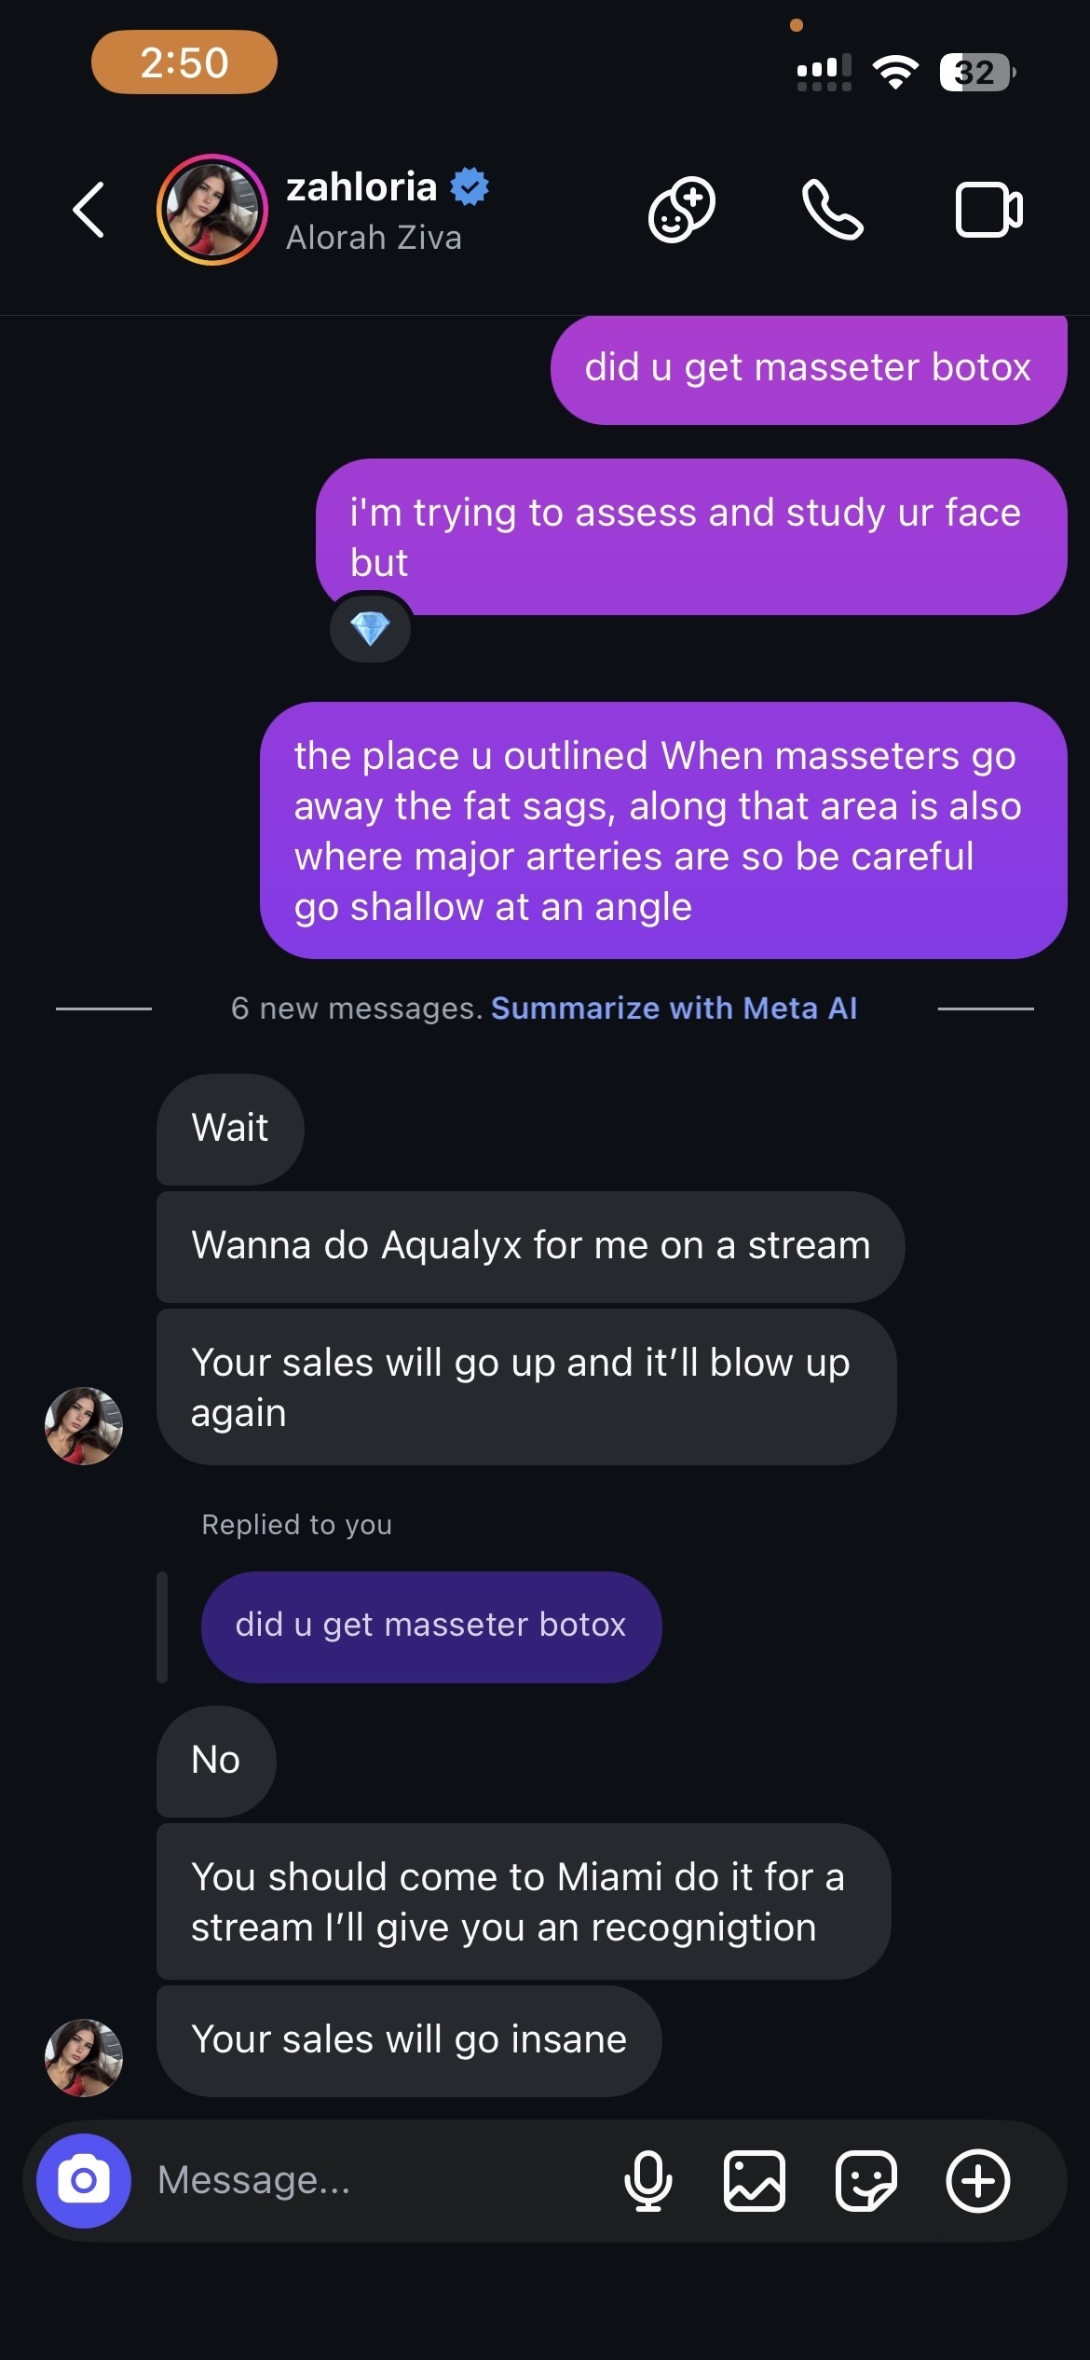Tap the time indicator in status bar
Screen dimensions: 1090x2360
tap(184, 62)
